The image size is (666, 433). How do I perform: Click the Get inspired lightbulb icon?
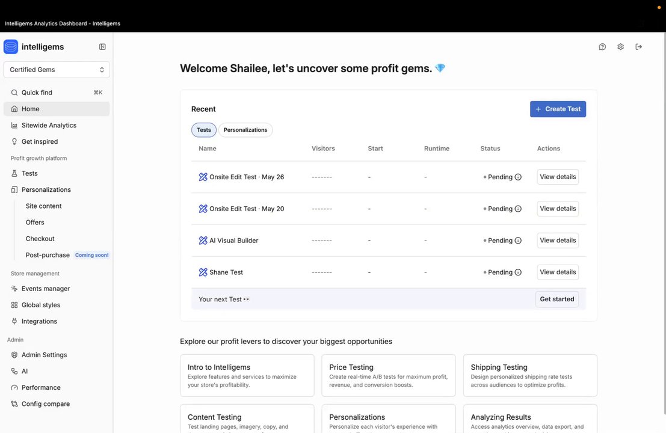coord(14,141)
